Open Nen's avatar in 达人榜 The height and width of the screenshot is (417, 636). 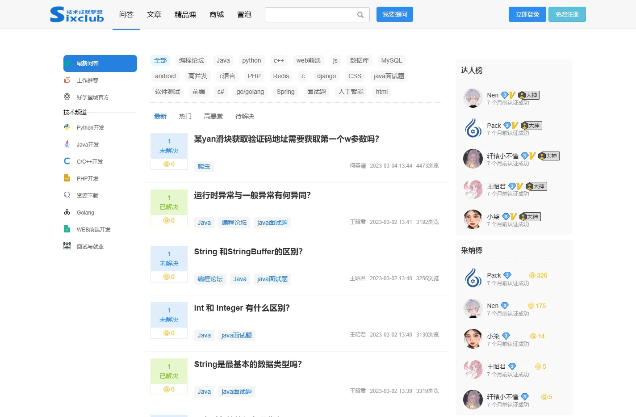(x=473, y=98)
